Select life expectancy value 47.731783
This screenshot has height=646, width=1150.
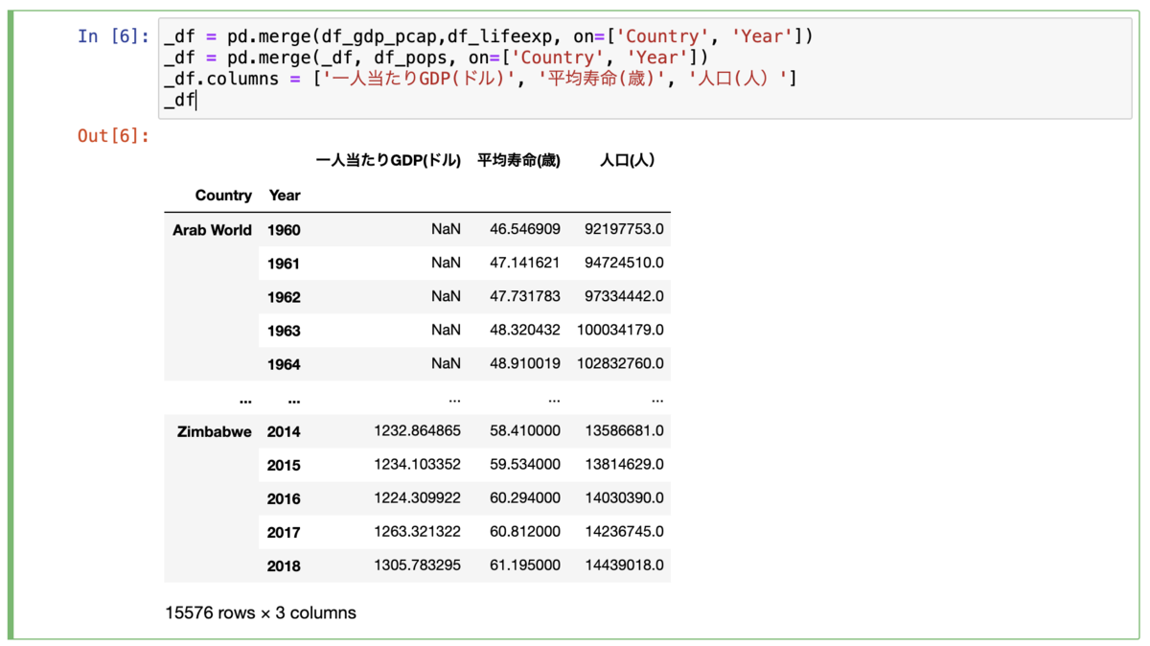525,296
